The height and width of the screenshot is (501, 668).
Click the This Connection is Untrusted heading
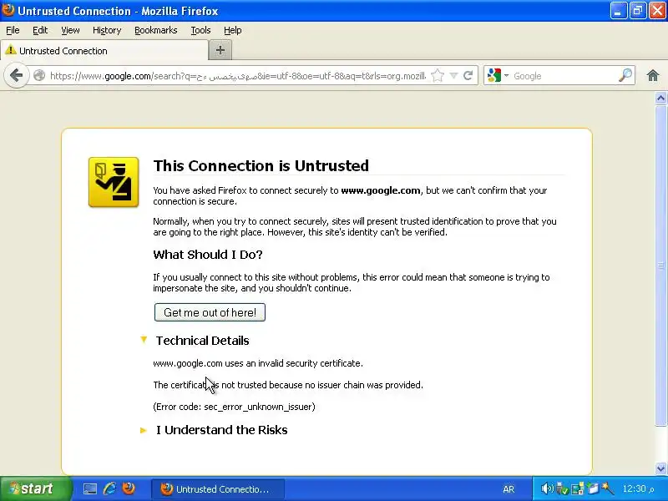click(x=261, y=165)
